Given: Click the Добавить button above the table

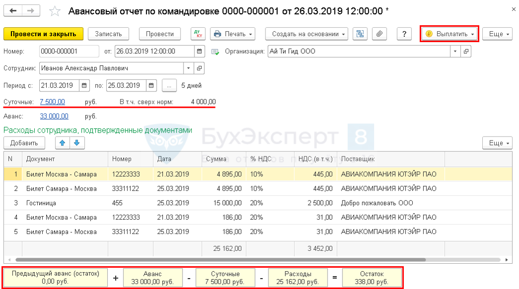Looking at the screenshot, I should click(x=24, y=143).
